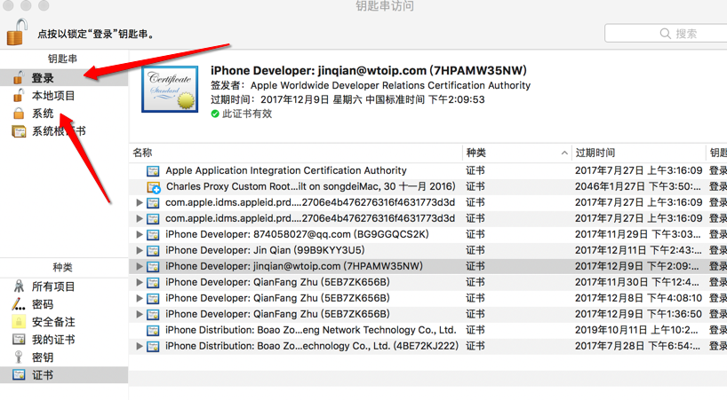Image resolution: width=727 pixels, height=400 pixels.
Task: Click the 我的证书 icon
Action: click(x=19, y=340)
